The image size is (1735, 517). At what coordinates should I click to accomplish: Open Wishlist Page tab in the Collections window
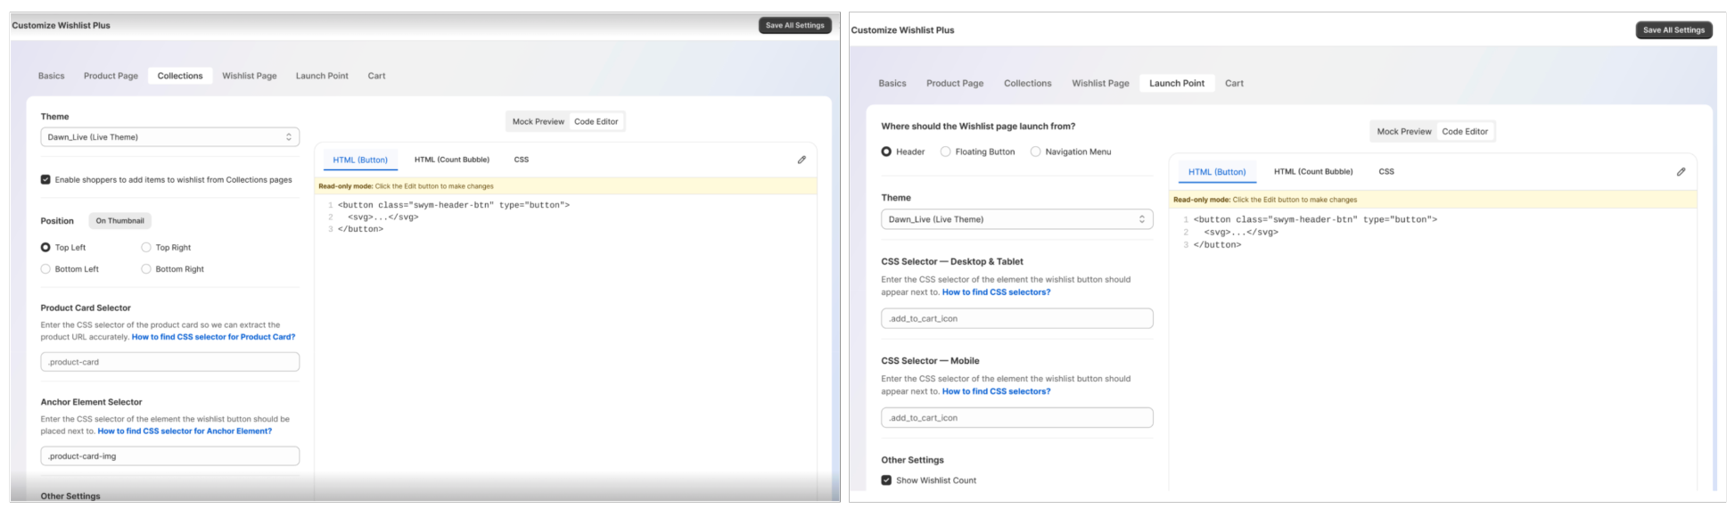coord(250,76)
